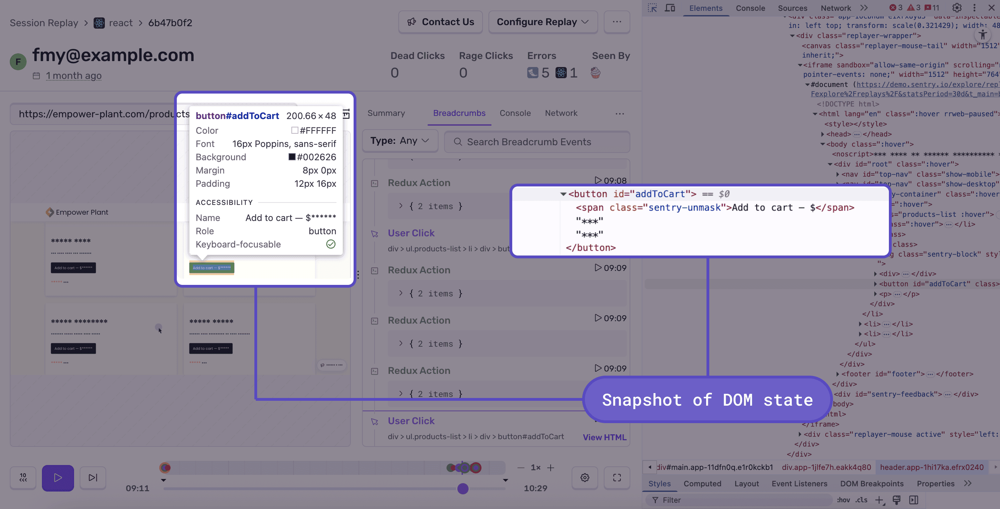The image size is (1000, 509).
Task: Click the #002626 background color swatch
Action: [x=291, y=157]
